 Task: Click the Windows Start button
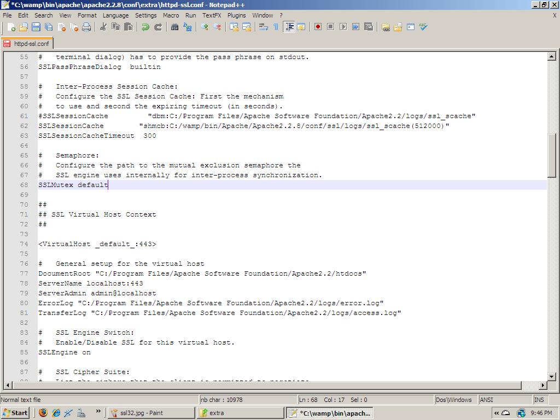point(15,413)
